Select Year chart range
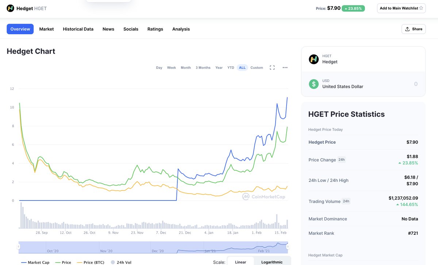Image resolution: width=438 pixels, height=265 pixels. pyautogui.click(x=219, y=68)
